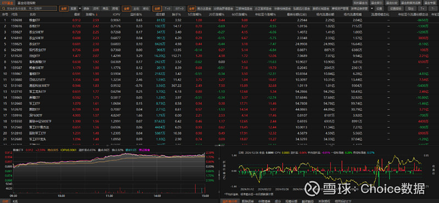This screenshot has width=439, height=203.
Task: Open 基金索引 at top right
Action: tap(376, 3)
